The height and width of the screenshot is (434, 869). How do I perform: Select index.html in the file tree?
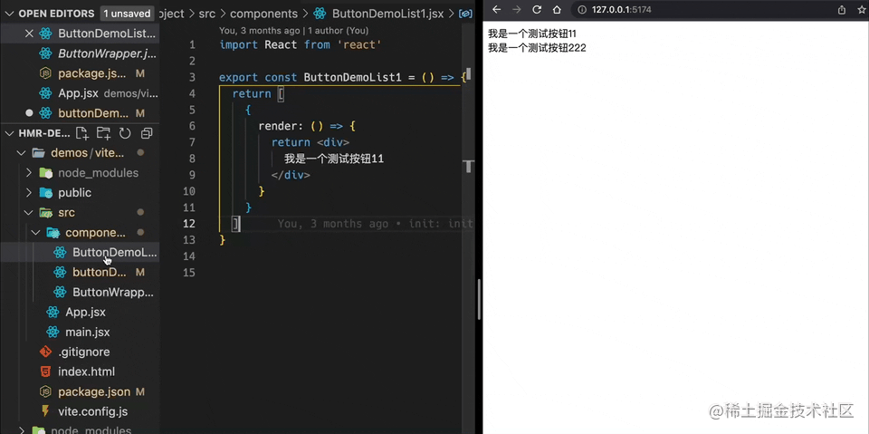pyautogui.click(x=86, y=371)
